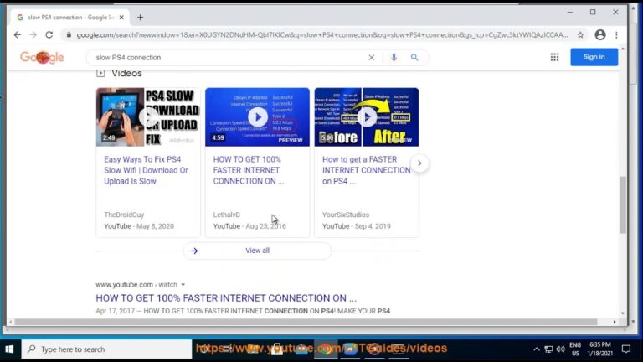View site info via padlock icon
The height and width of the screenshot is (362, 643).
click(69, 35)
